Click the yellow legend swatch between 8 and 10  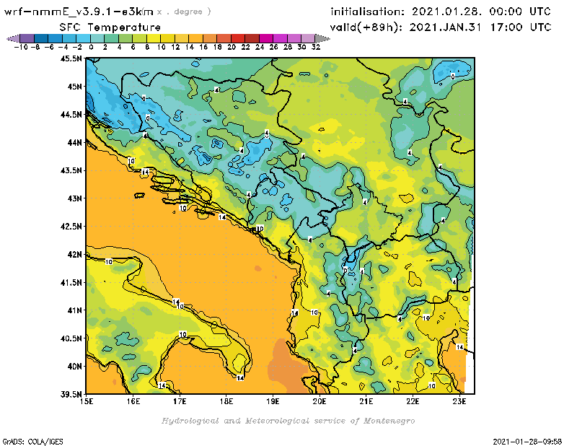tap(154, 38)
